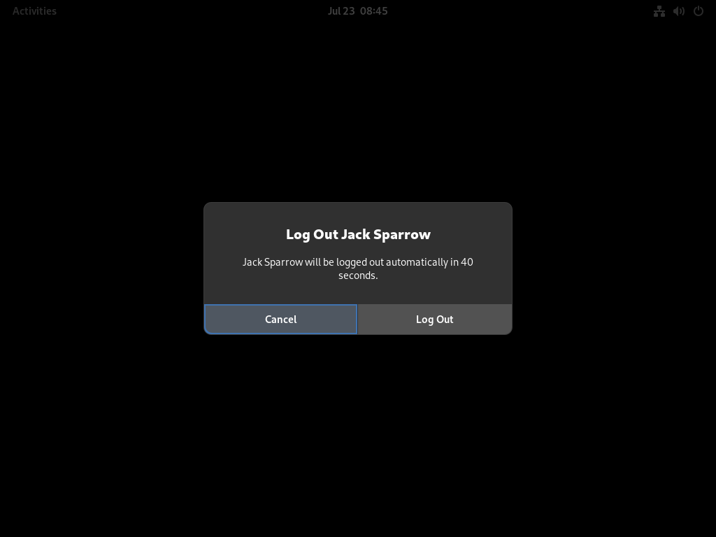Click the volume speaker icon
The image size is (716, 537).
678,11
